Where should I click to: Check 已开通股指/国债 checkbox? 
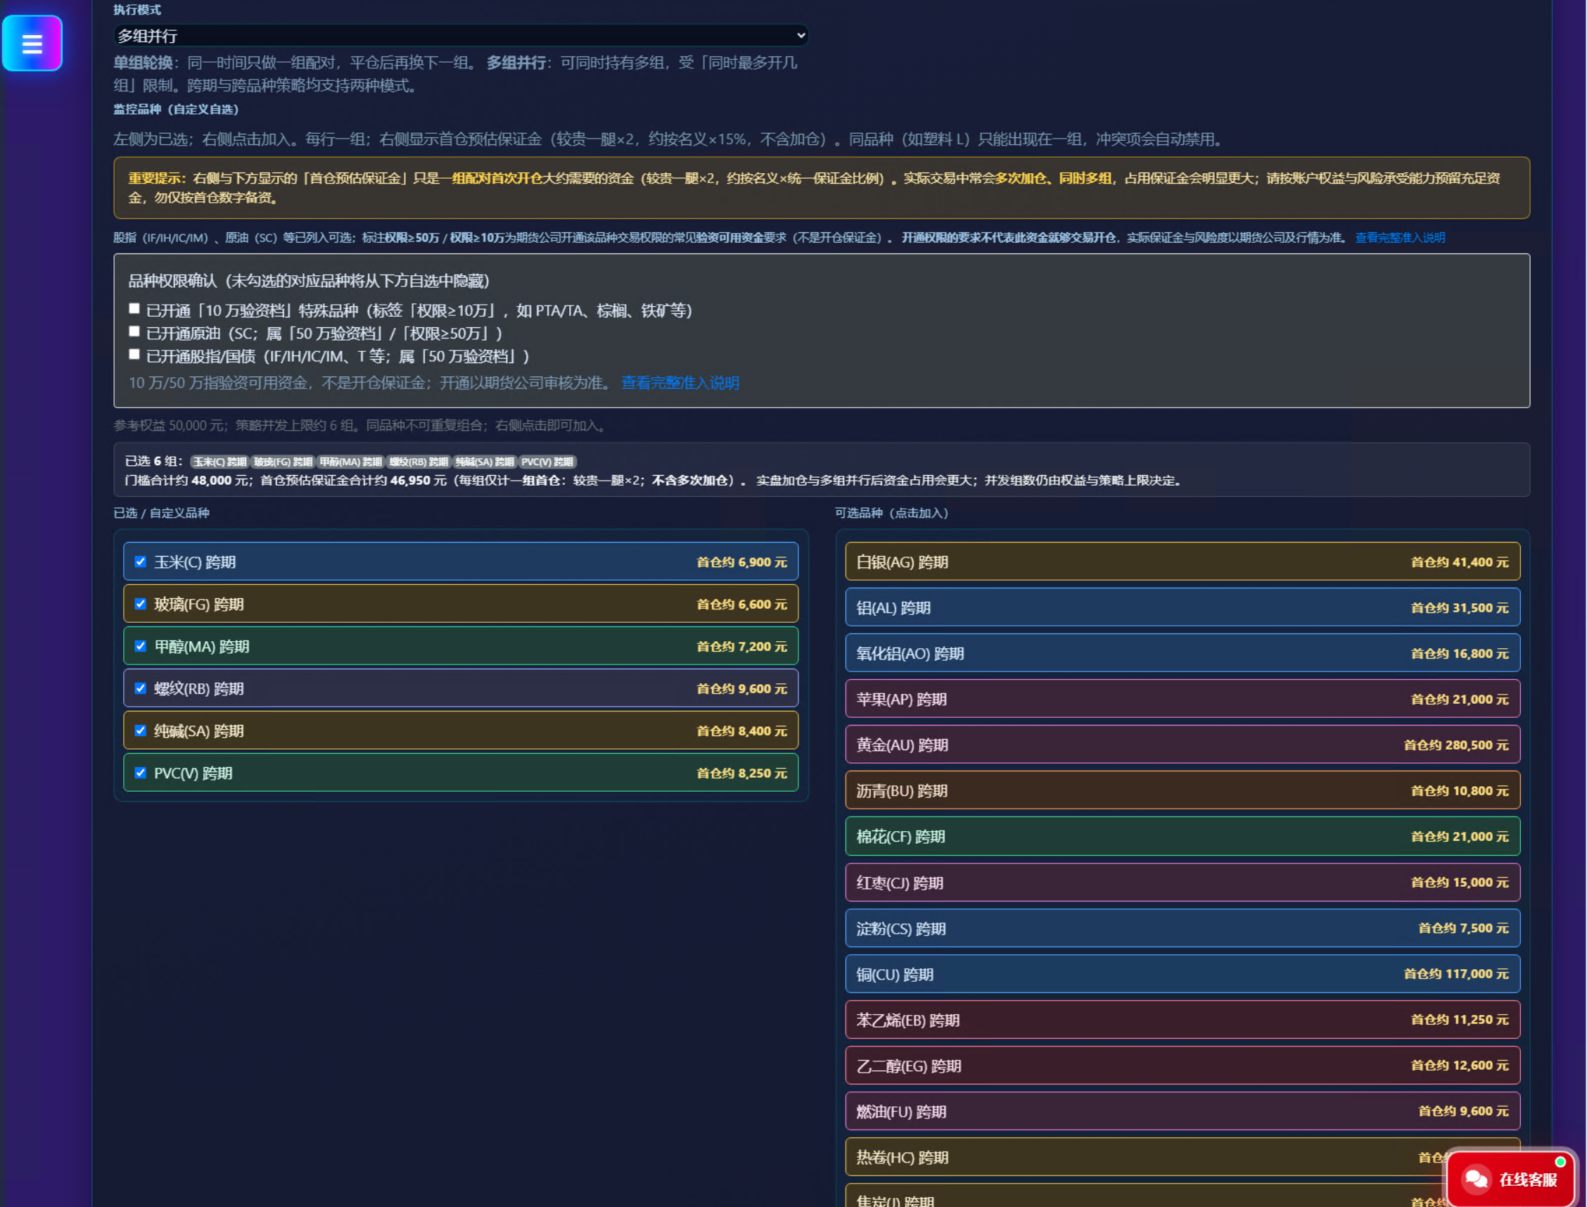coord(134,355)
